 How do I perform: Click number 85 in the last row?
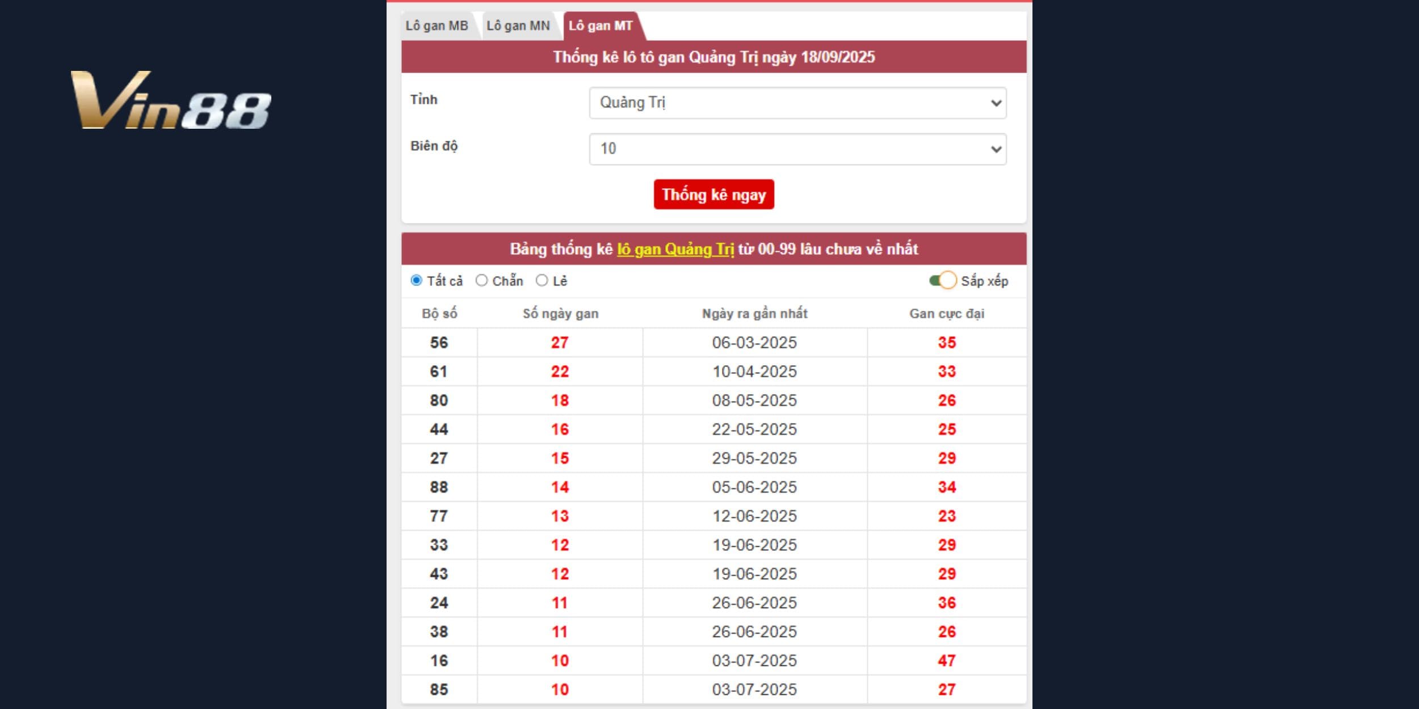(439, 690)
